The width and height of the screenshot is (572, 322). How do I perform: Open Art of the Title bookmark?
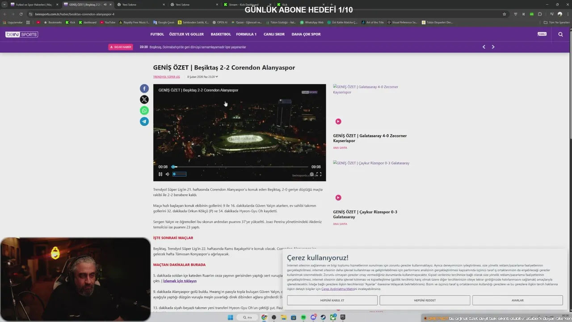coord(373,22)
